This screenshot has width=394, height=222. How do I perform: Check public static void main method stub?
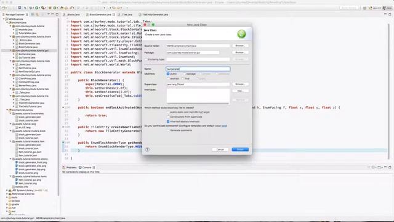pyautogui.click(x=168, y=112)
